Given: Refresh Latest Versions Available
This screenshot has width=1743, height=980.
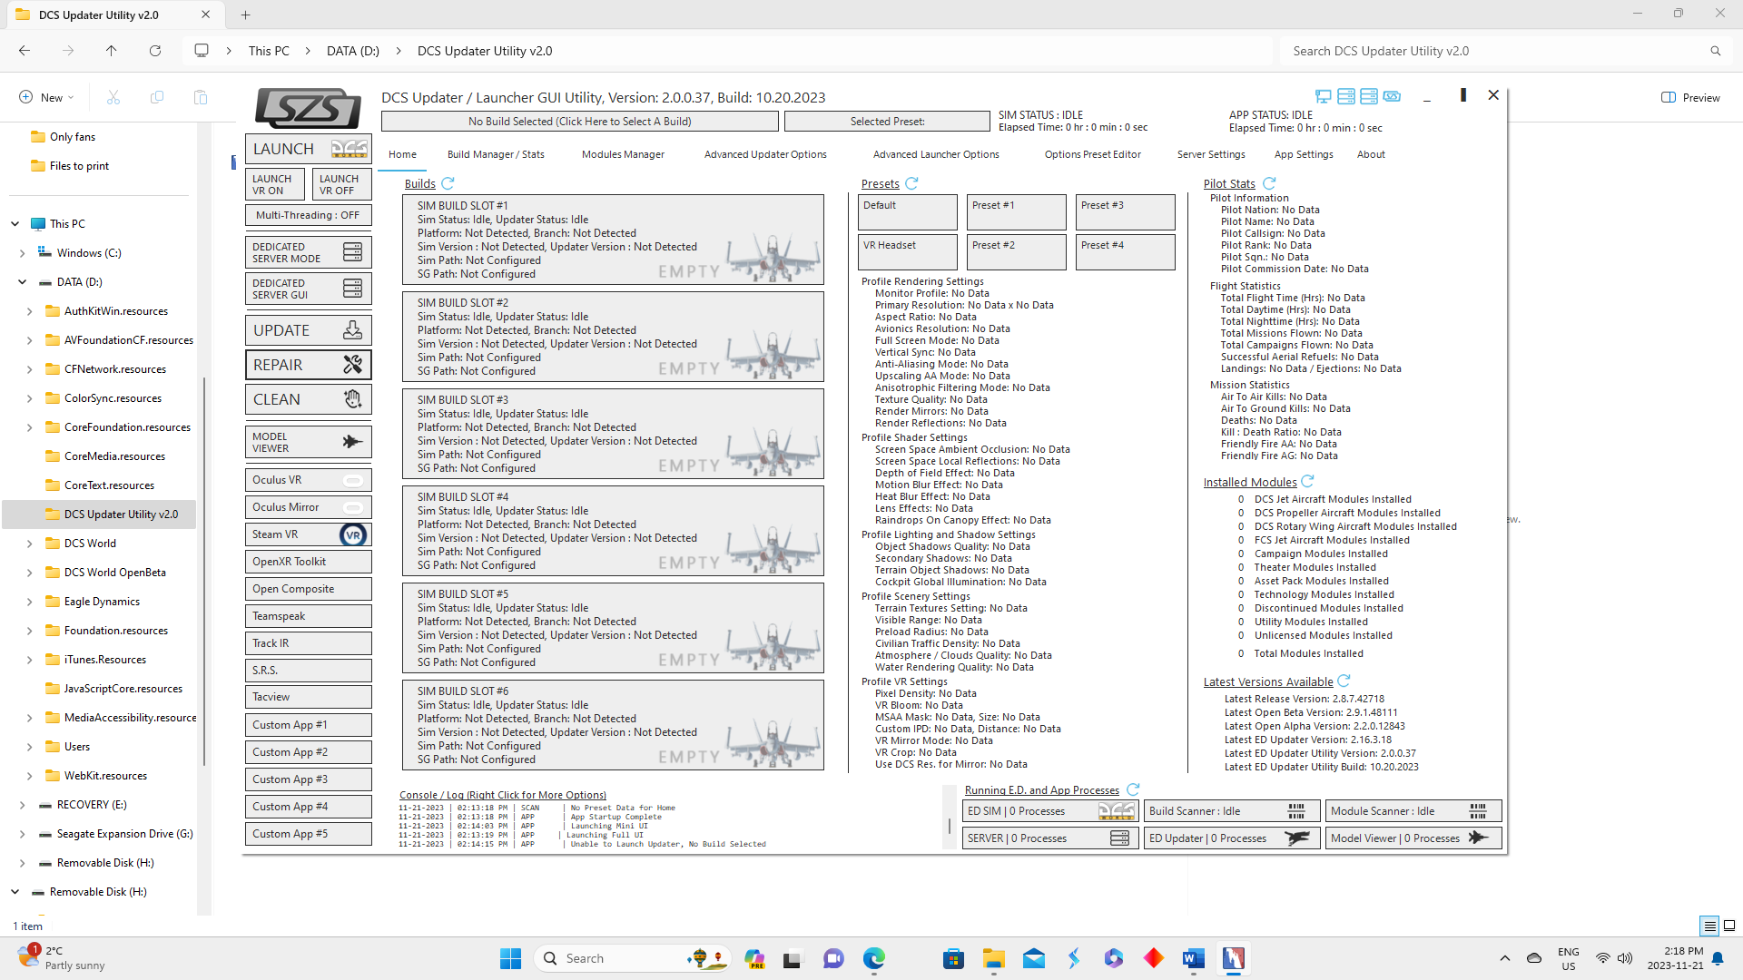Looking at the screenshot, I should tap(1344, 681).
